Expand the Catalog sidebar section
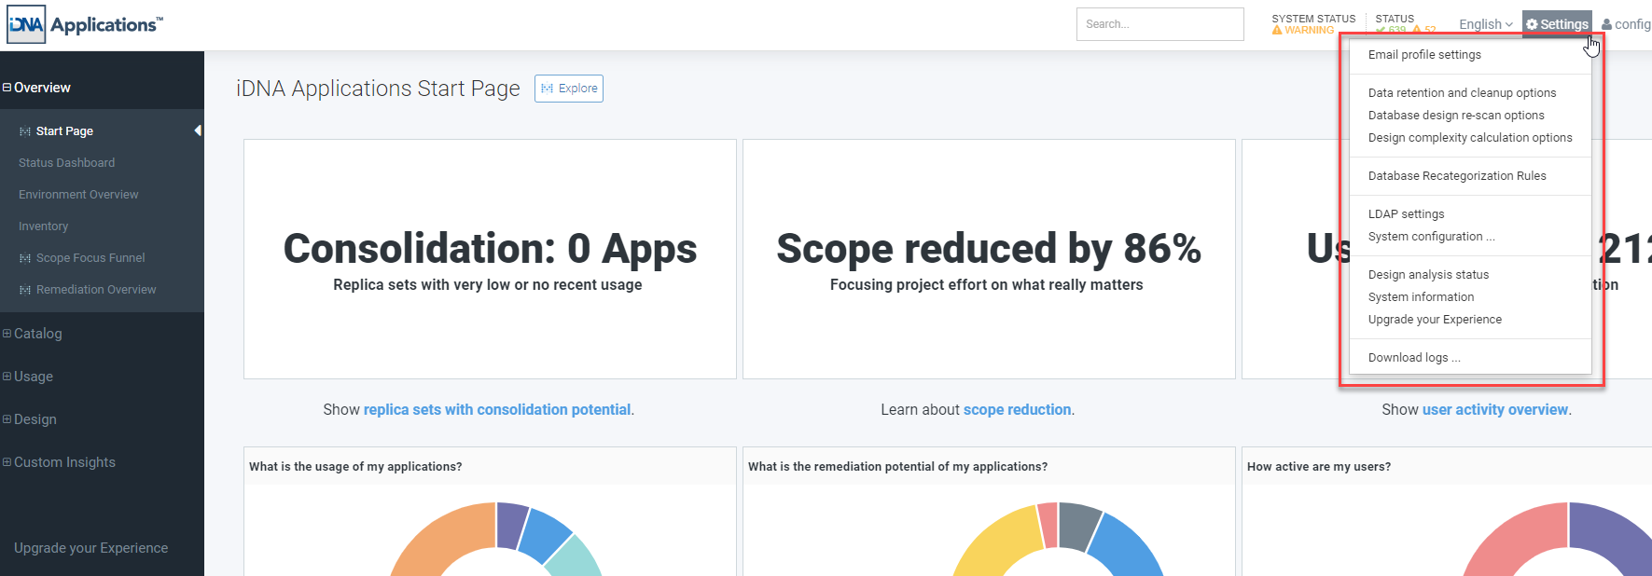The height and width of the screenshot is (576, 1652). pos(7,334)
